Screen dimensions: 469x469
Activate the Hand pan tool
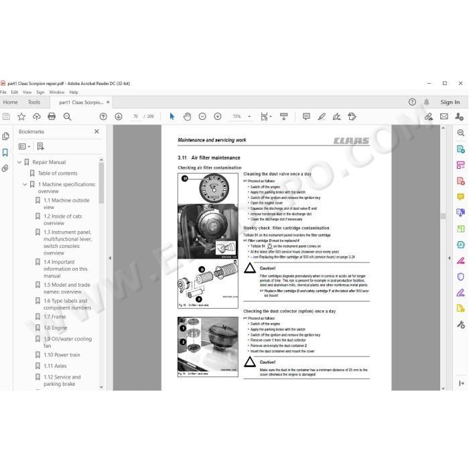(x=187, y=117)
